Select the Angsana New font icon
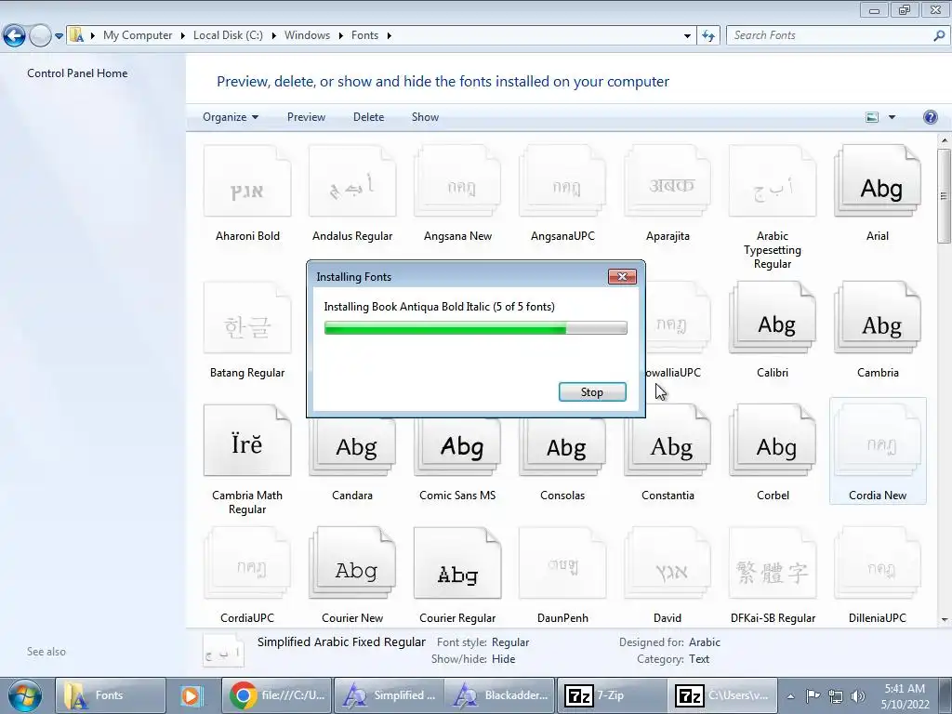This screenshot has width=952, height=714. click(x=457, y=181)
